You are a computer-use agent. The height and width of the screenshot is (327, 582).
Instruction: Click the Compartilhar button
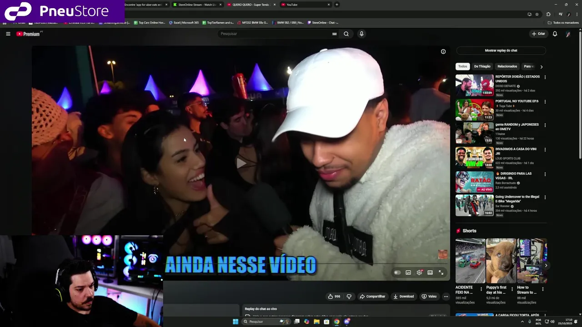point(372,296)
